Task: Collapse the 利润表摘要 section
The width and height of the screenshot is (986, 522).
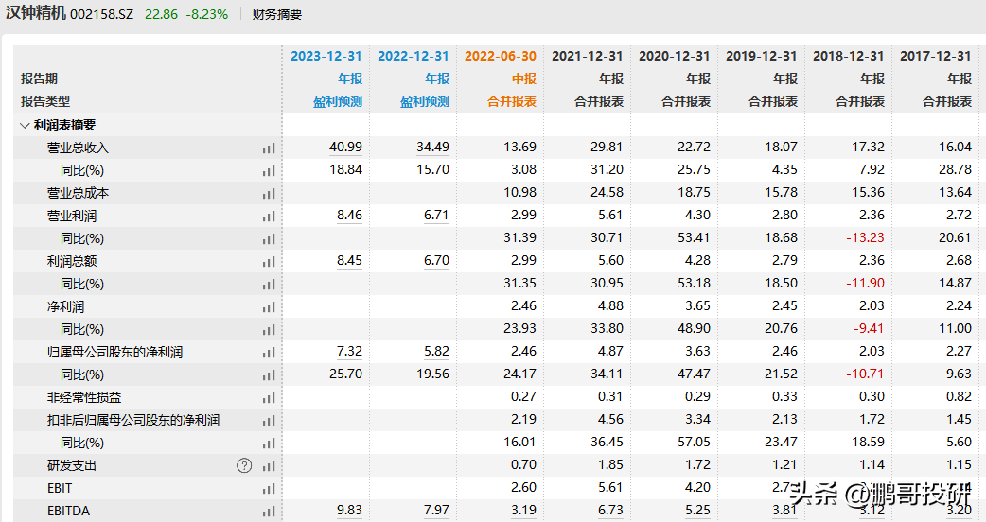Action: click(26, 125)
